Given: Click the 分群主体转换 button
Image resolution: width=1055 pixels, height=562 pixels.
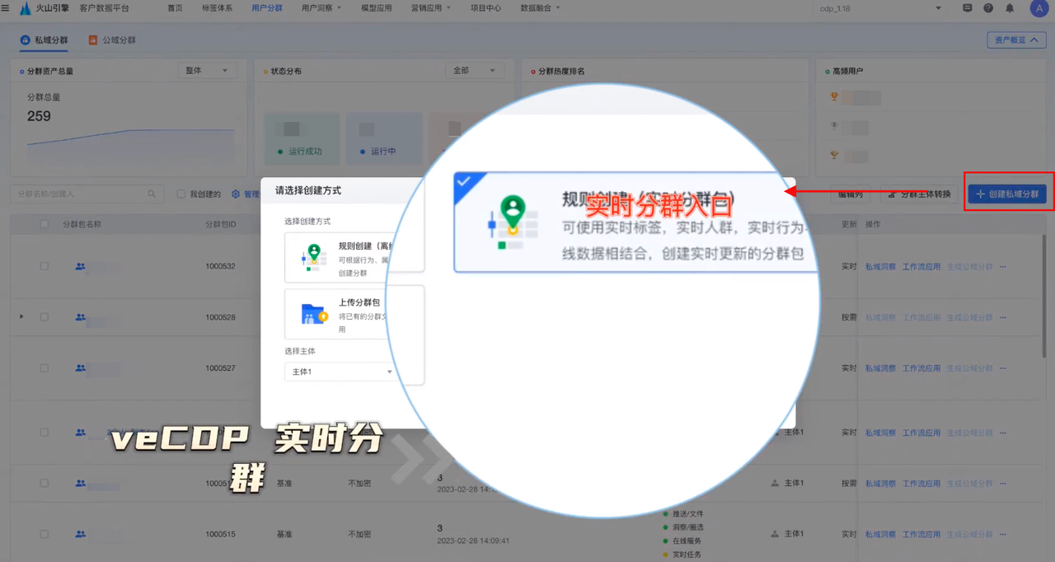Looking at the screenshot, I should coord(919,194).
